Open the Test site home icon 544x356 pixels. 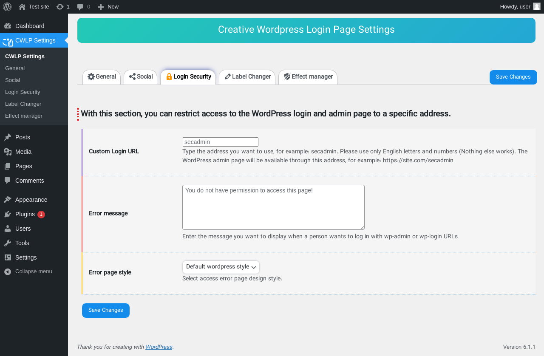pos(22,7)
